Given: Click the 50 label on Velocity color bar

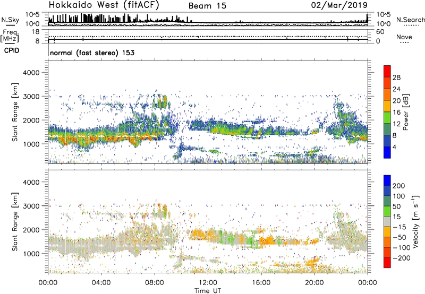Looking at the screenshot, I should (396, 206).
